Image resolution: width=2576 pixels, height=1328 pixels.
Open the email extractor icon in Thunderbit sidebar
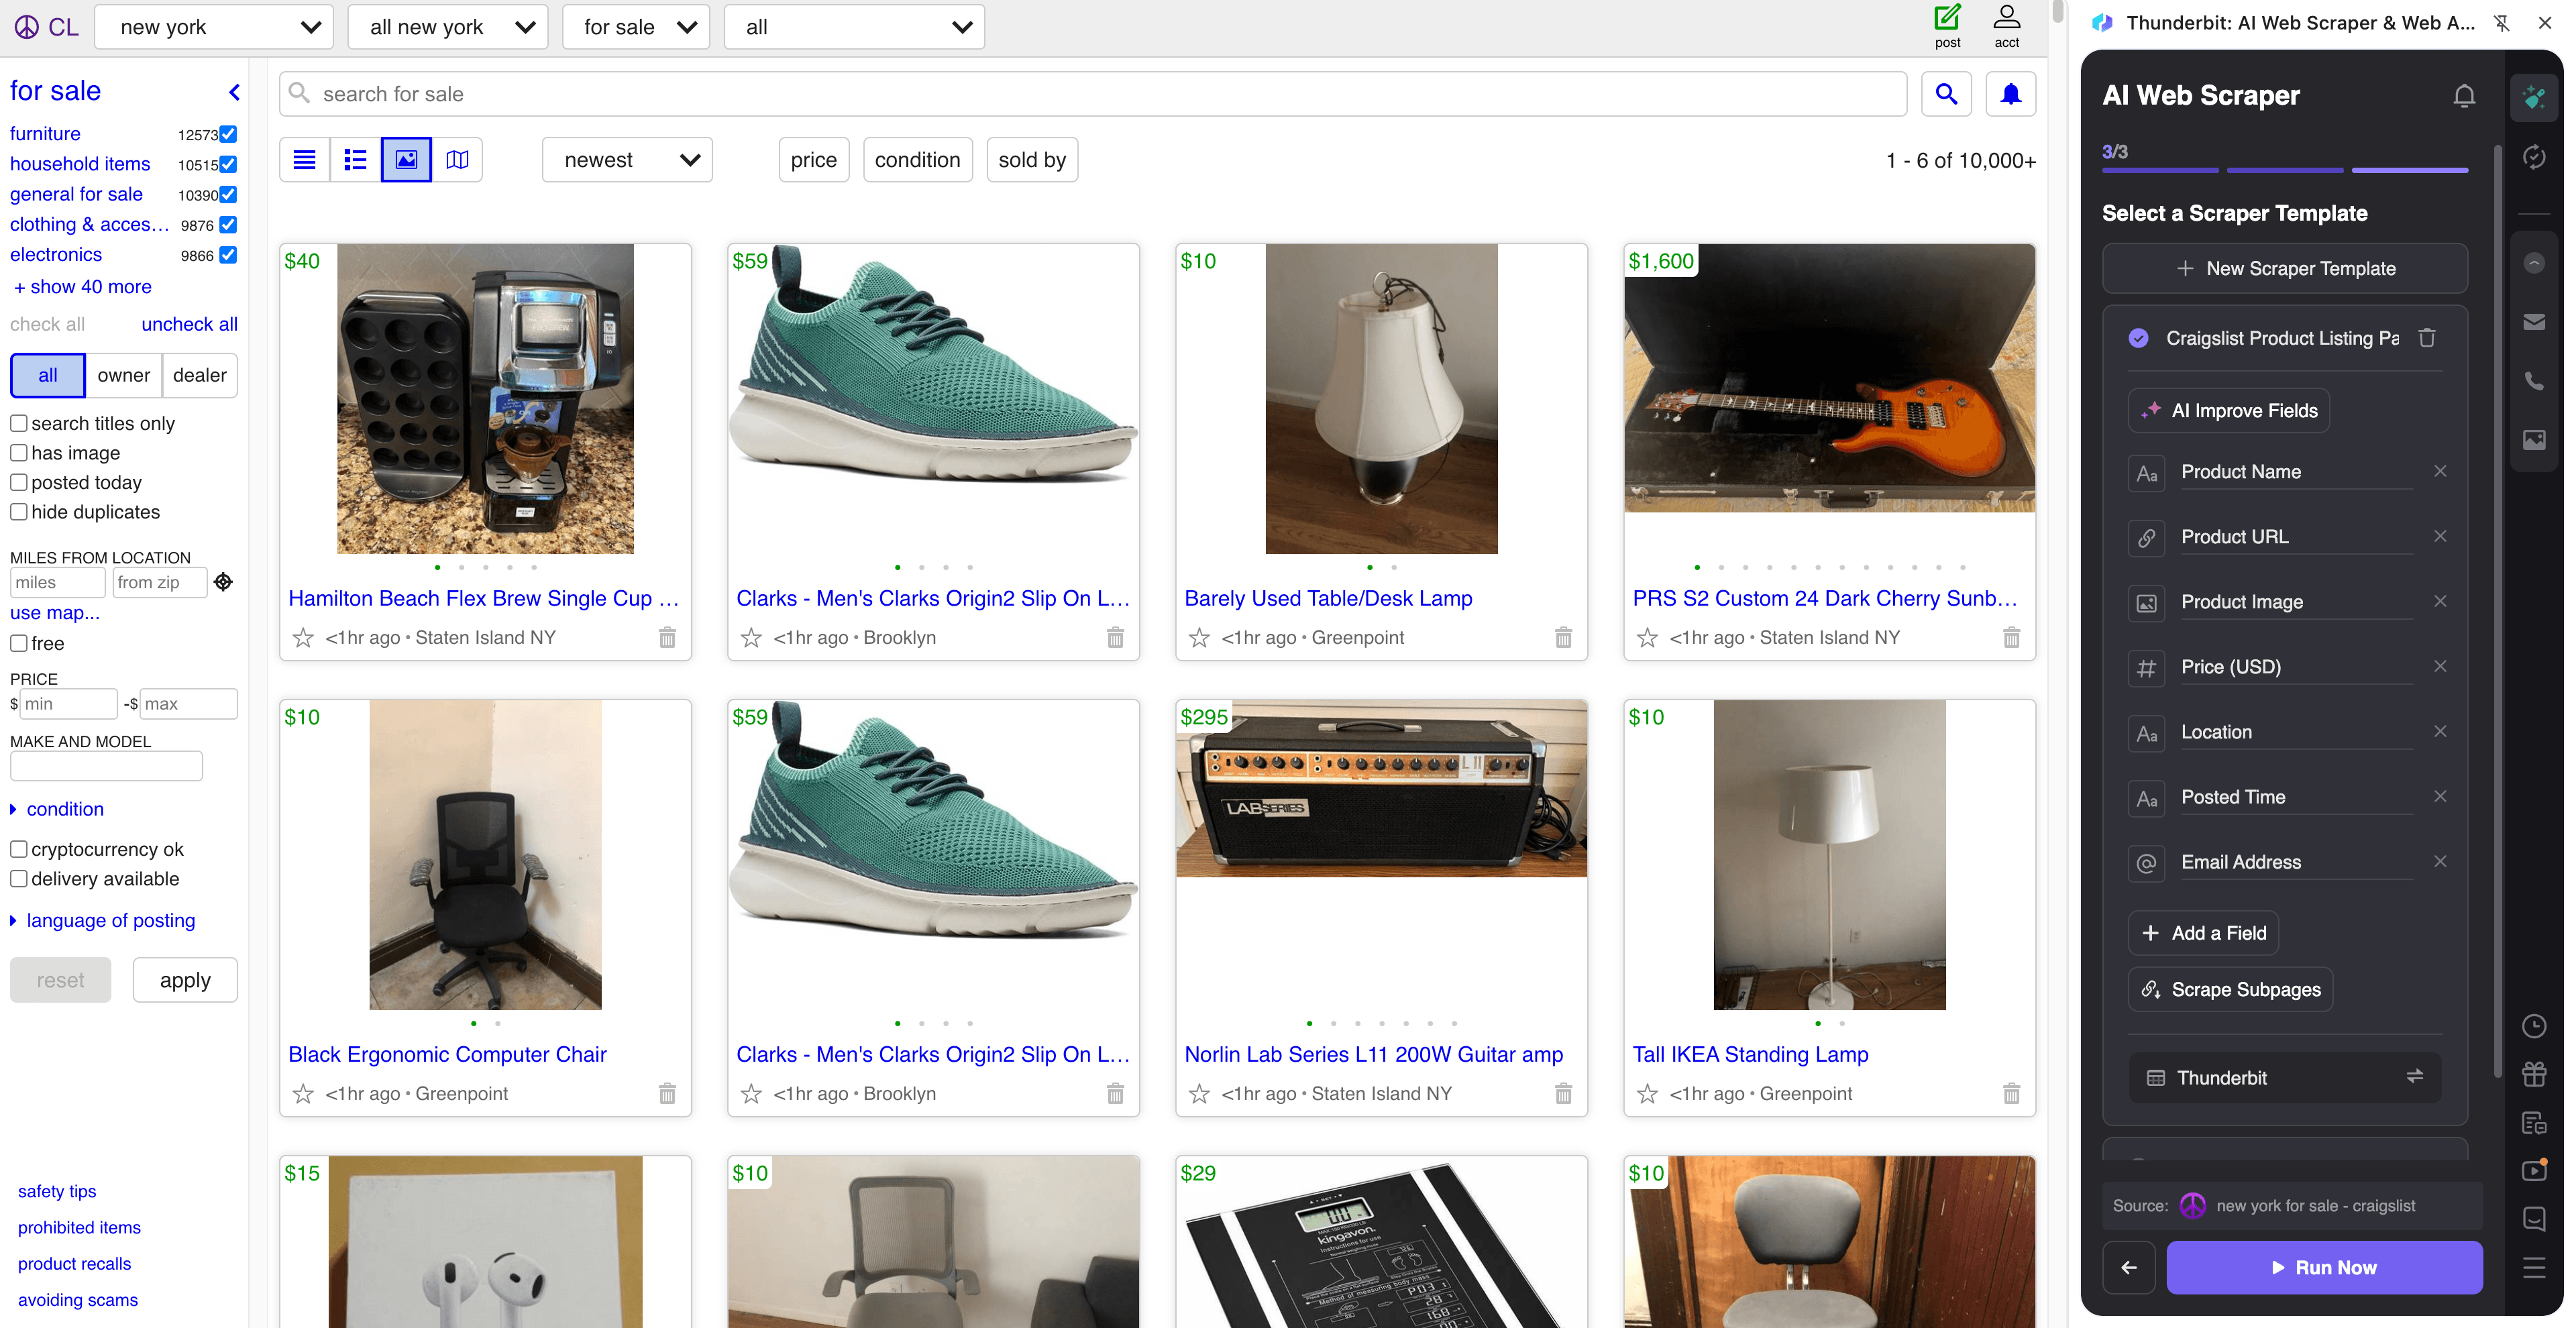pos(2534,321)
